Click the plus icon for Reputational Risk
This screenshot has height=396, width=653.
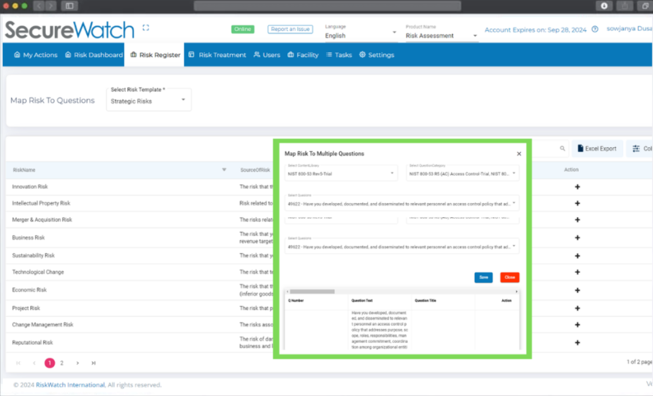click(577, 343)
